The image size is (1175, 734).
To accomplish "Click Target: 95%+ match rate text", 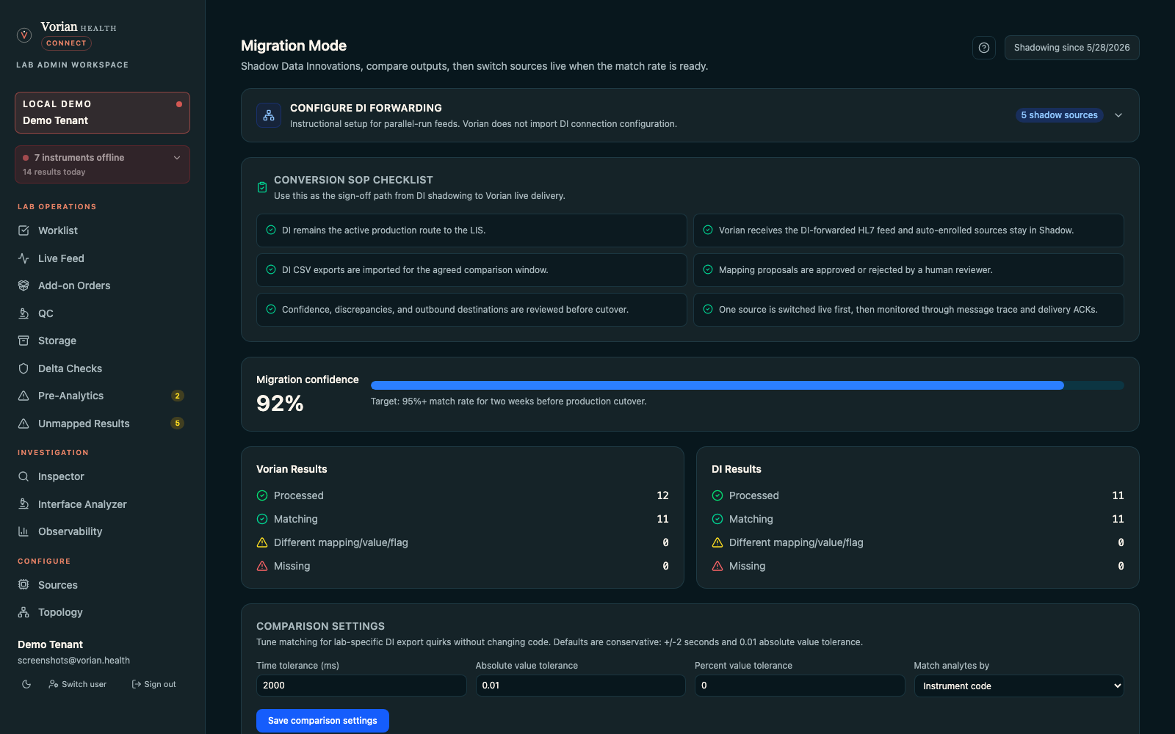I will (508, 401).
